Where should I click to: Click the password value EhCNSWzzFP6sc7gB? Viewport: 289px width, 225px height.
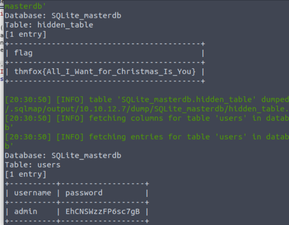[102, 211]
